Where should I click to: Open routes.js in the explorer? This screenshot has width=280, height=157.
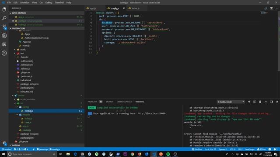[x=27, y=130]
